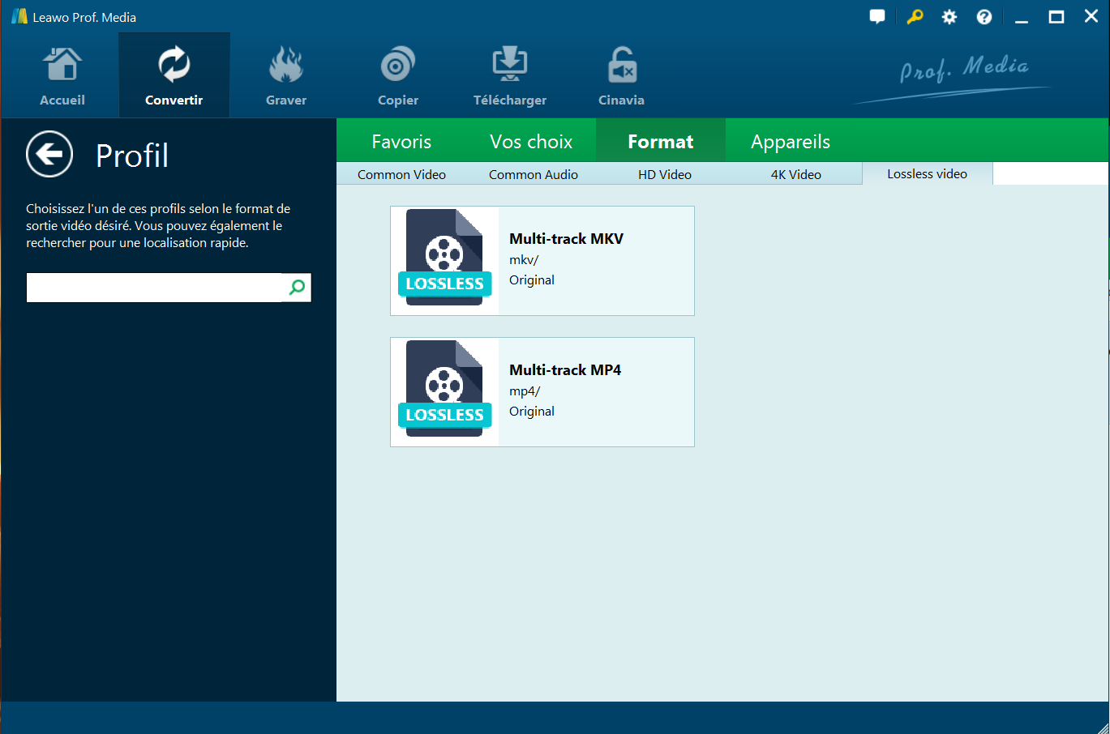Switch to the Favoris tab
Image resolution: width=1110 pixels, height=734 pixels.
tap(401, 142)
